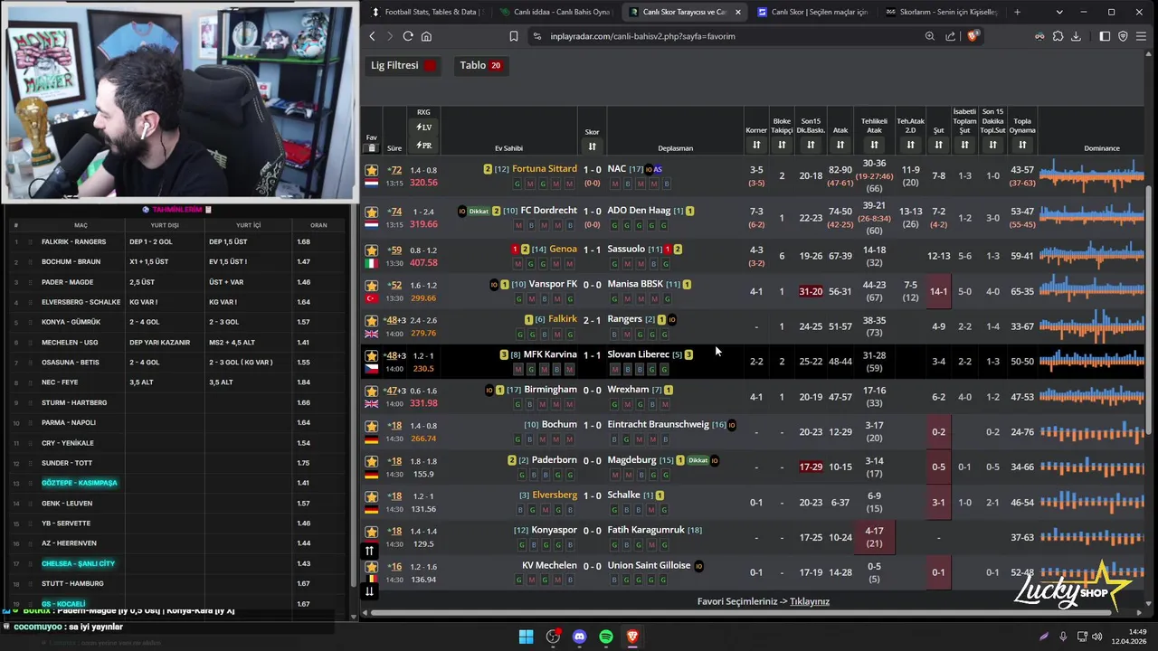Go back using the browser back arrow
This screenshot has height=651, width=1158.
pos(372,36)
